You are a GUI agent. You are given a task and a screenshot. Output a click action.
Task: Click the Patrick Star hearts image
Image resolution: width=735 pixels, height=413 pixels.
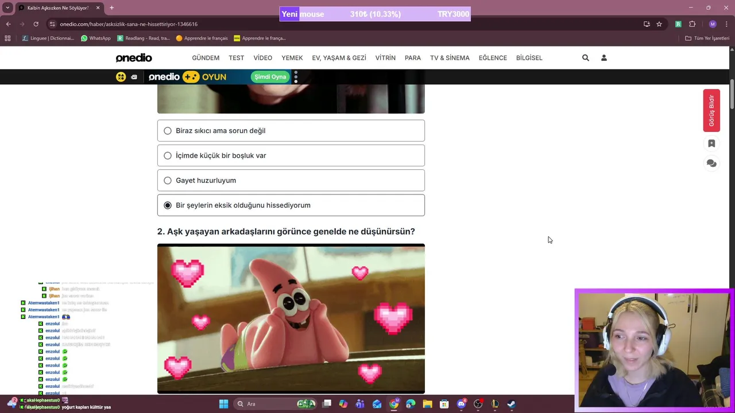[291, 319]
